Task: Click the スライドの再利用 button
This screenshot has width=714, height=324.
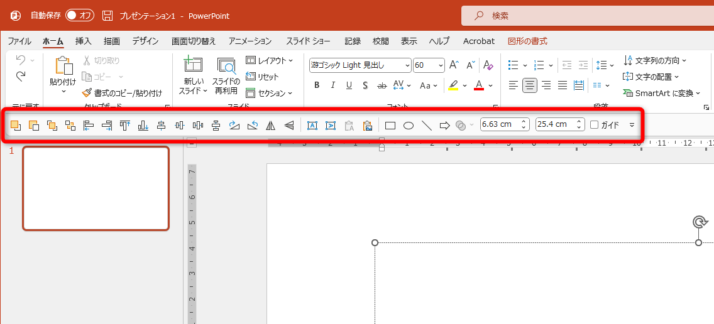Action: point(226,75)
